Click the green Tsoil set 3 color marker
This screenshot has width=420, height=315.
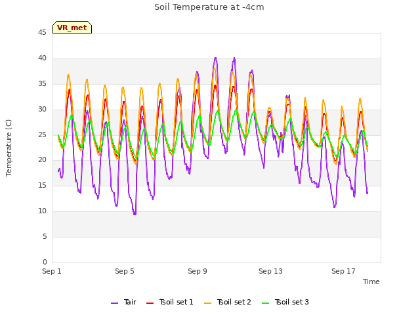266,303
